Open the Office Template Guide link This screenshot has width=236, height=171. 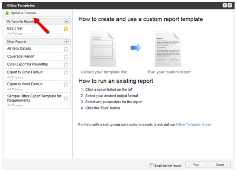tap(193, 125)
